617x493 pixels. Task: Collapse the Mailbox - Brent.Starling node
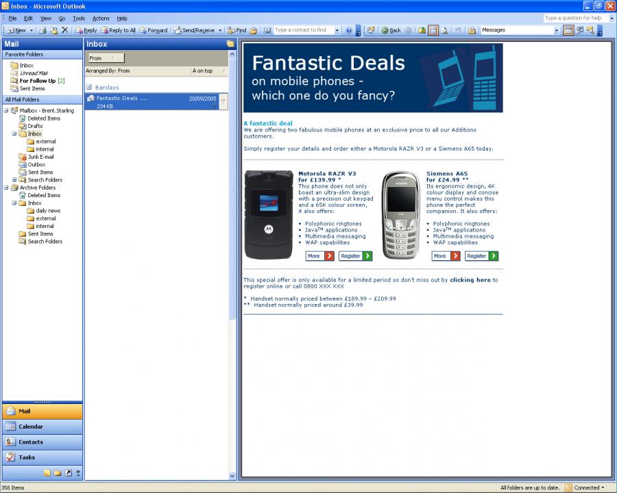pos(6,111)
